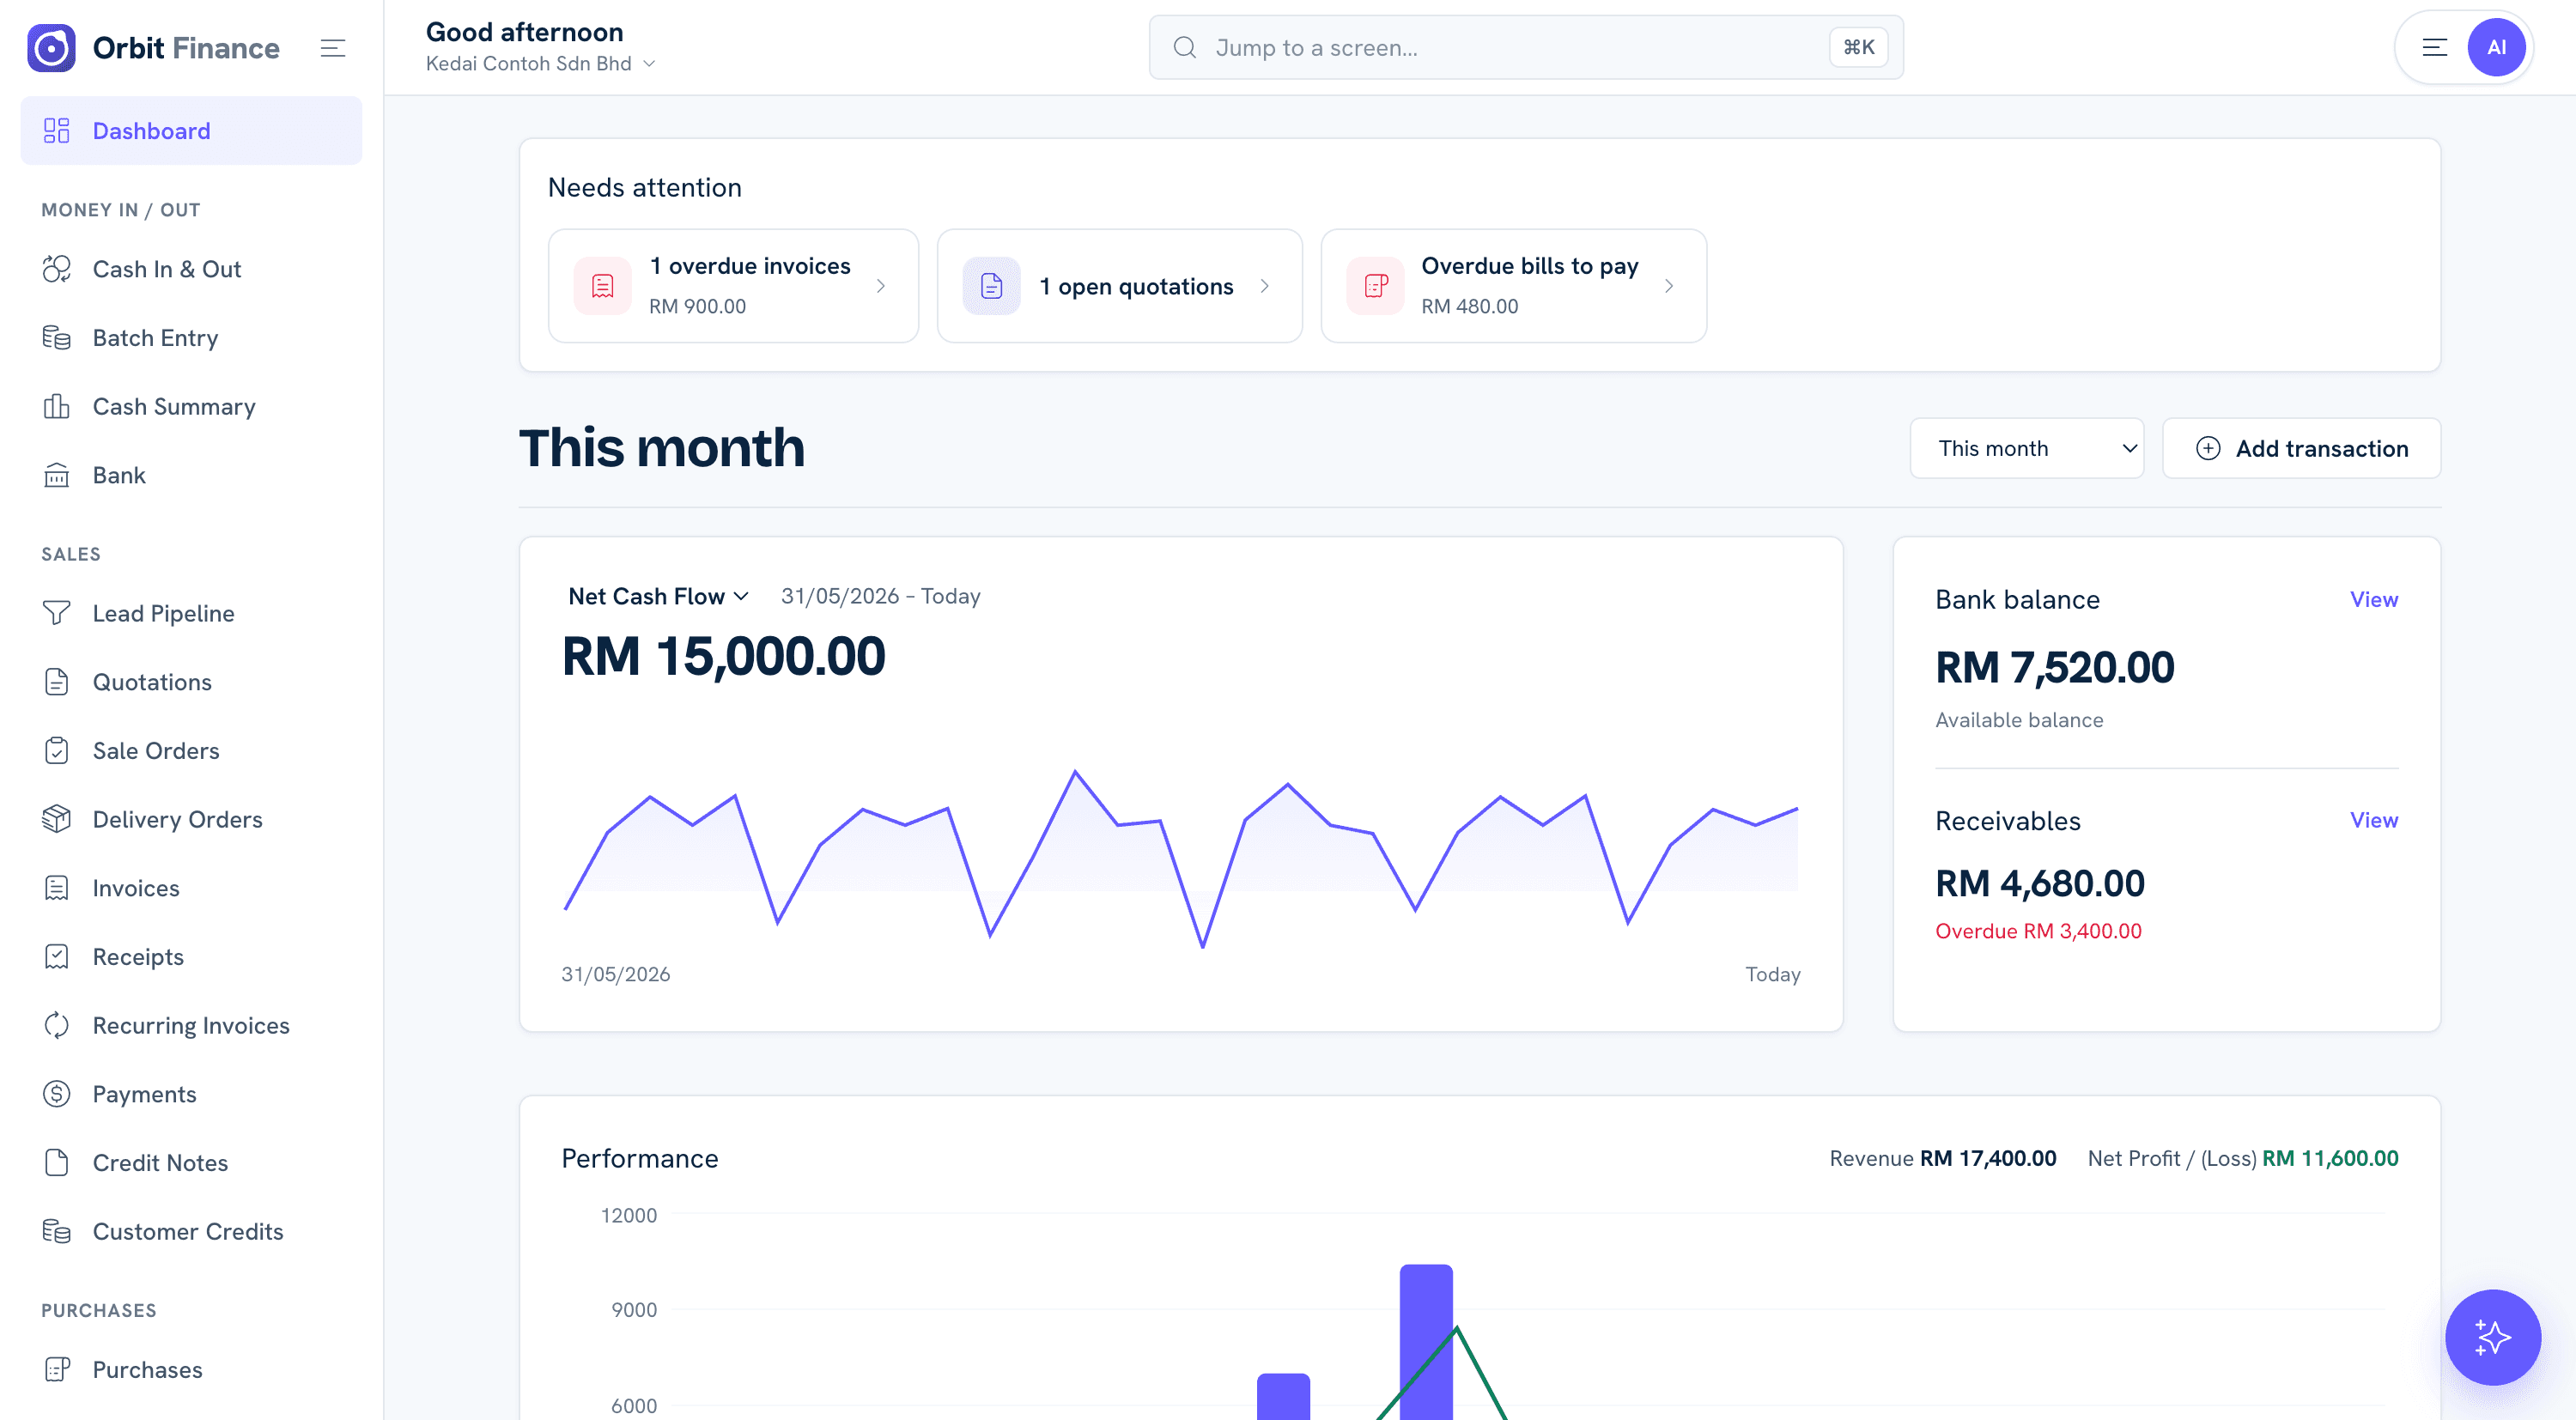The width and height of the screenshot is (2576, 1420).
Task: Open Batch Entry page
Action: 191,338
